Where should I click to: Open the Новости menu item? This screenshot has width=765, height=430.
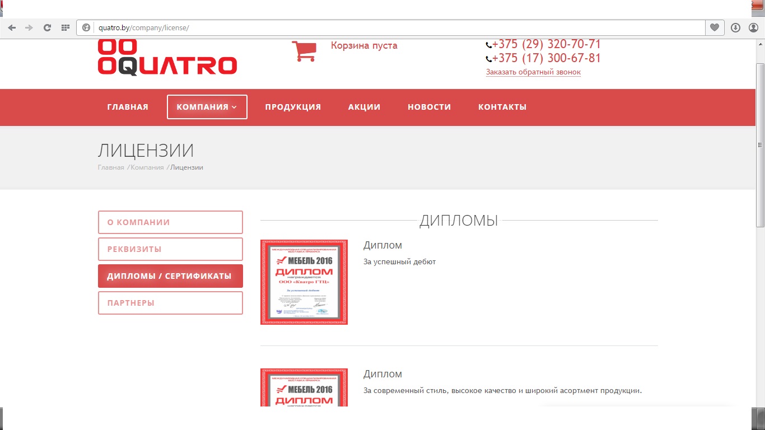point(429,107)
